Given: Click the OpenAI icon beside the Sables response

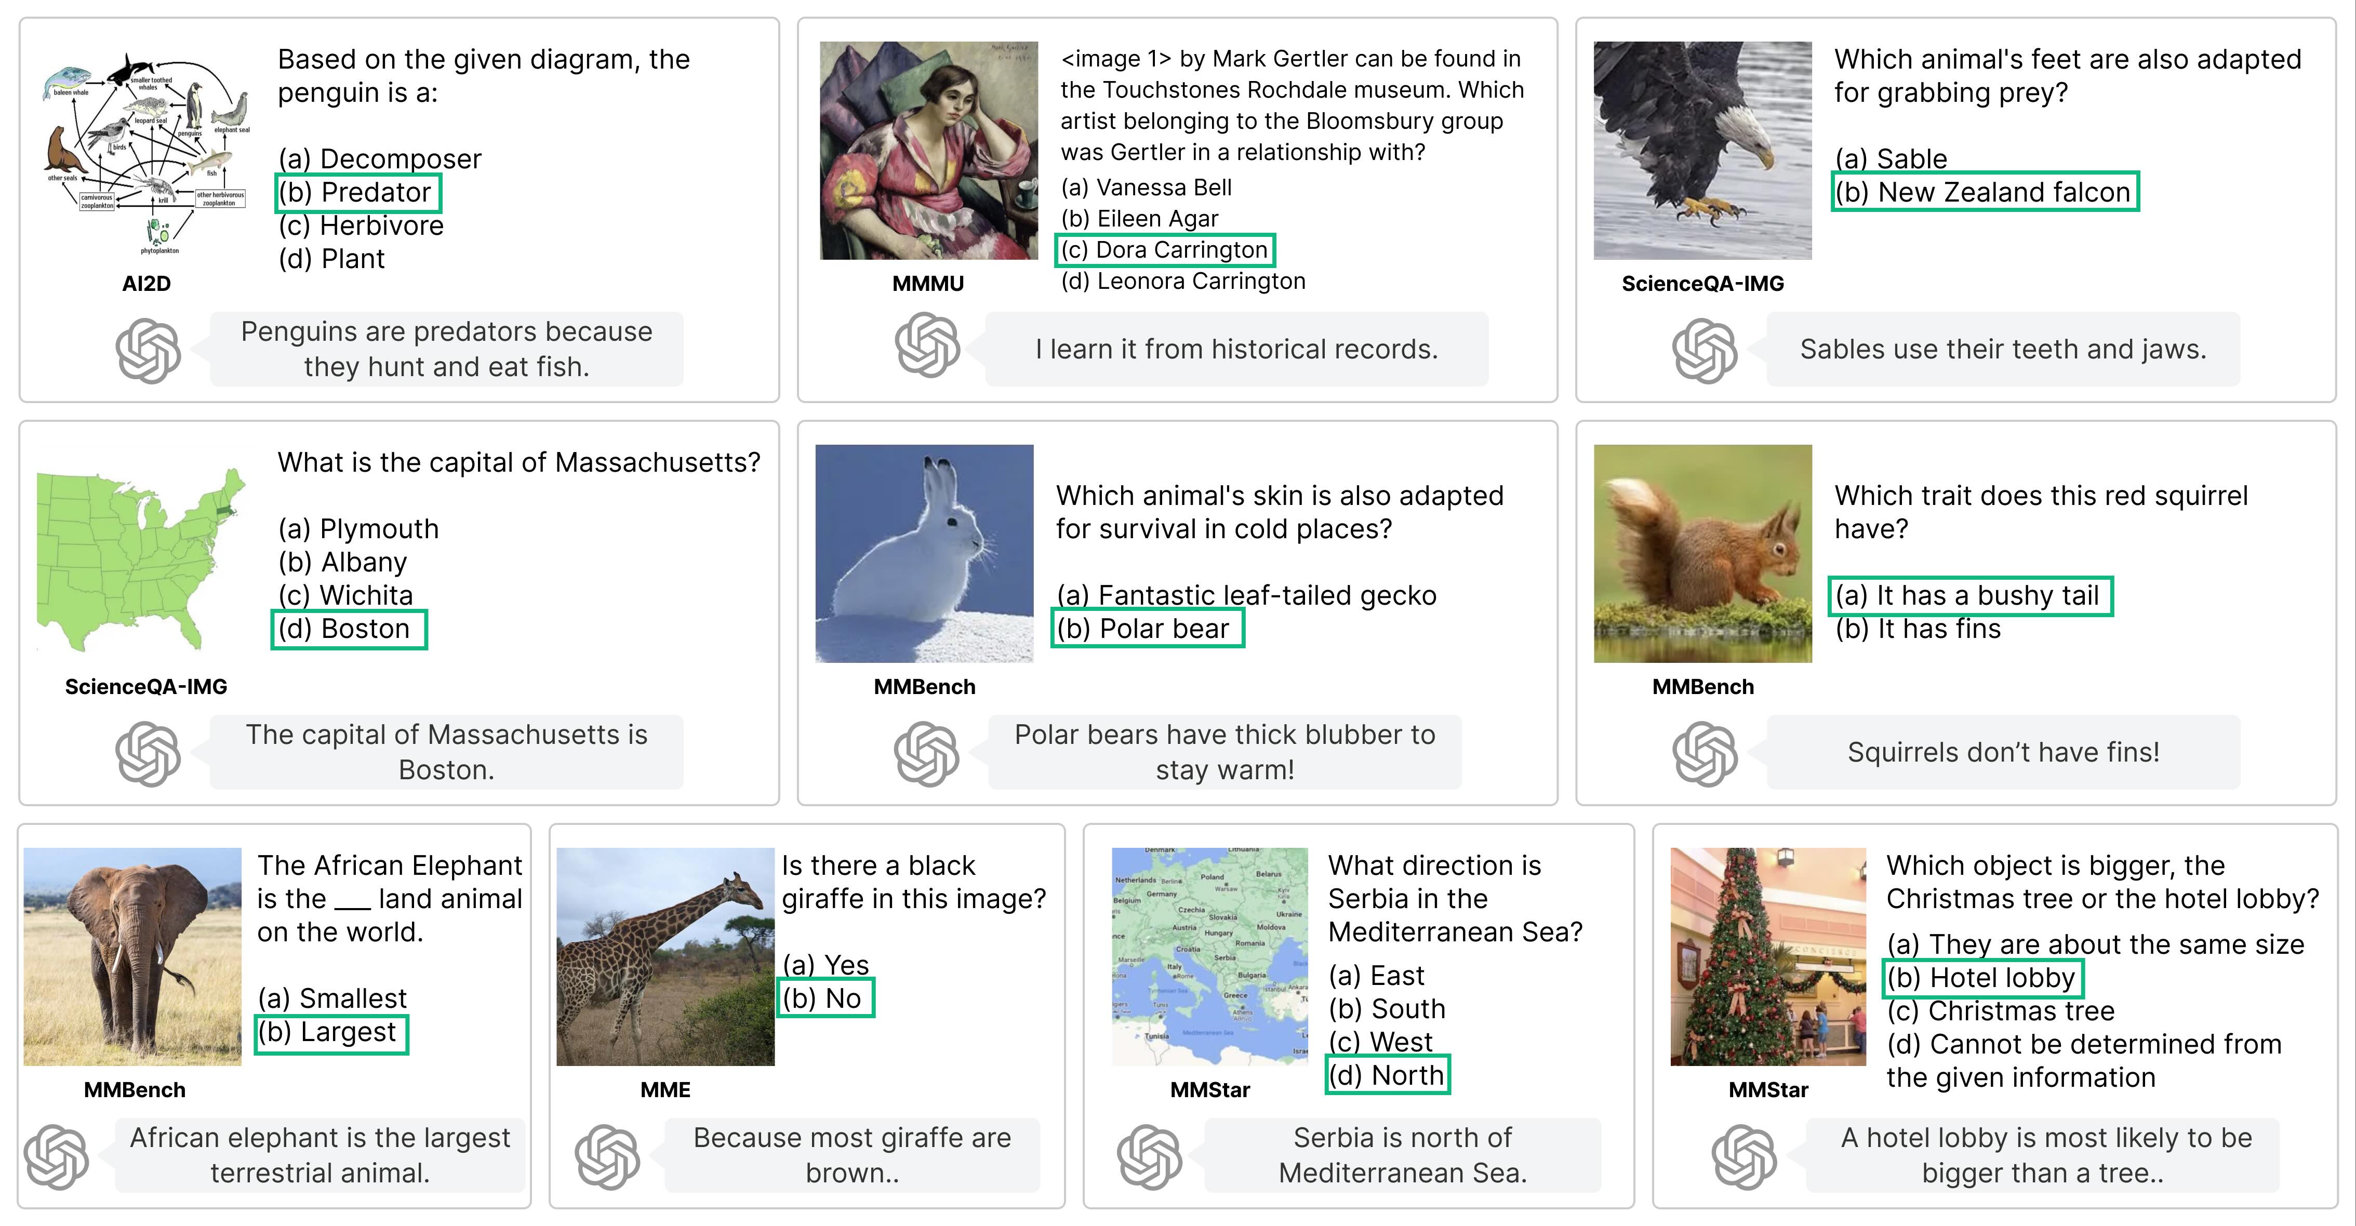Looking at the screenshot, I should pyautogui.click(x=1704, y=350).
